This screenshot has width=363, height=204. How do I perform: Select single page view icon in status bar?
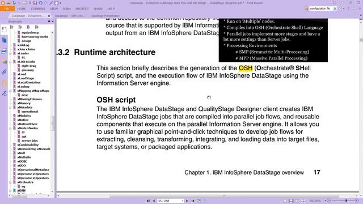(x=285, y=201)
